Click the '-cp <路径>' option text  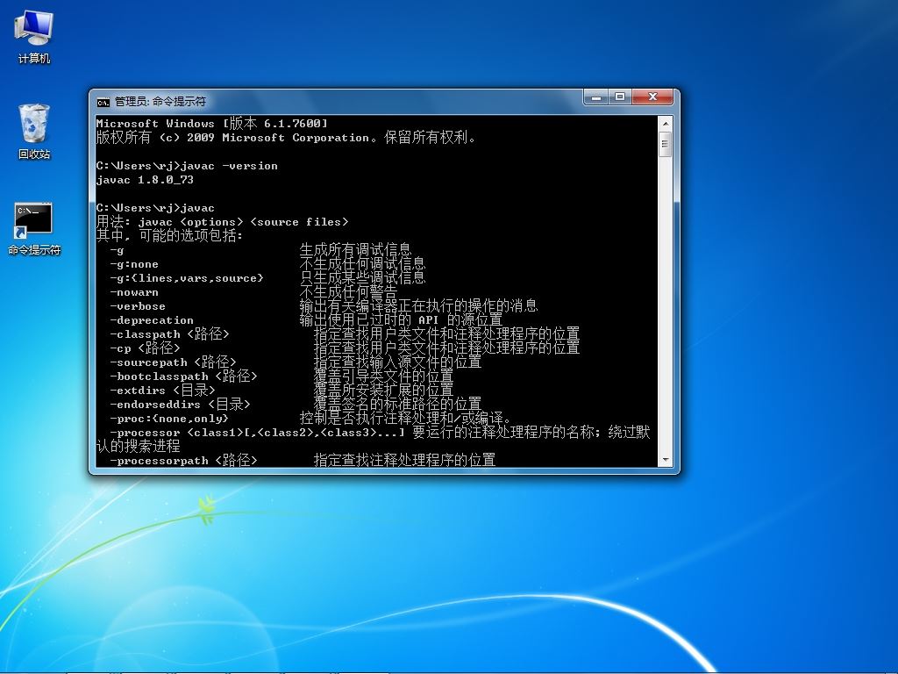pyautogui.click(x=145, y=348)
